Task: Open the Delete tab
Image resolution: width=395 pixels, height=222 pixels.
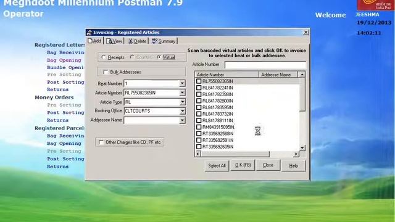Action: (x=137, y=41)
